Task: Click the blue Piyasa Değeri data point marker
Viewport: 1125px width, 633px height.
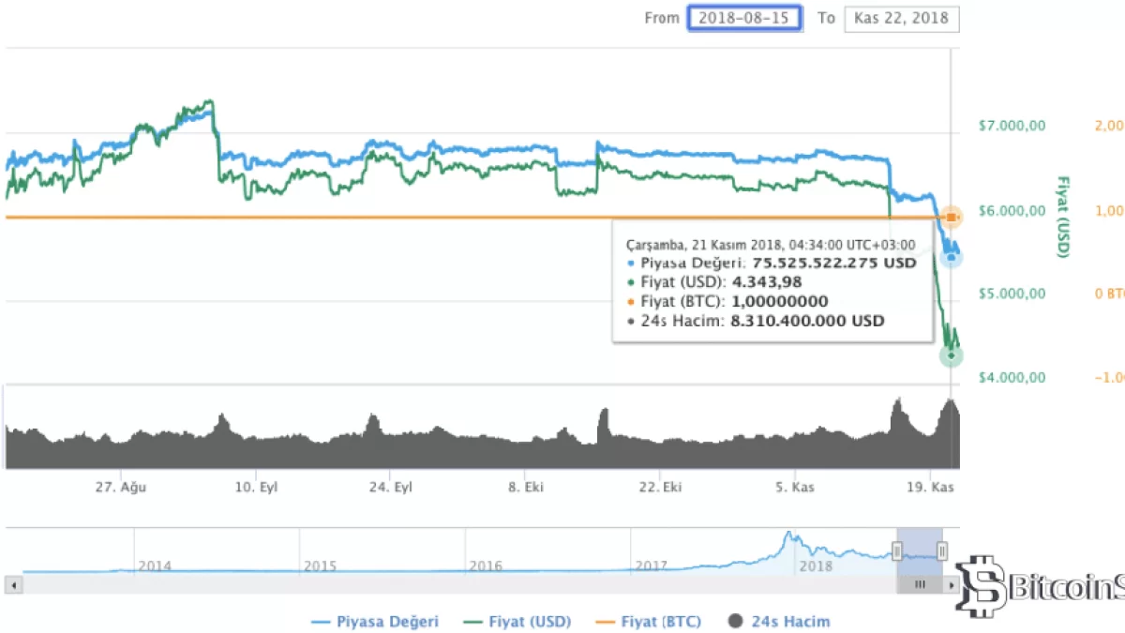Action: pos(951,257)
